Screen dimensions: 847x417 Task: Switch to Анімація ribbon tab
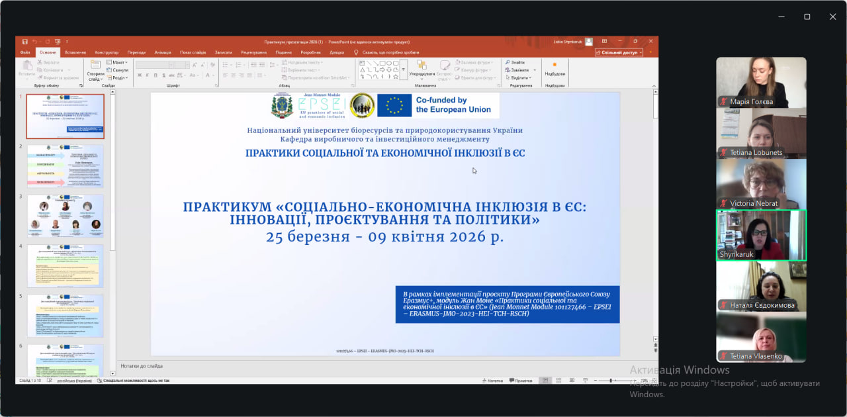tap(163, 52)
